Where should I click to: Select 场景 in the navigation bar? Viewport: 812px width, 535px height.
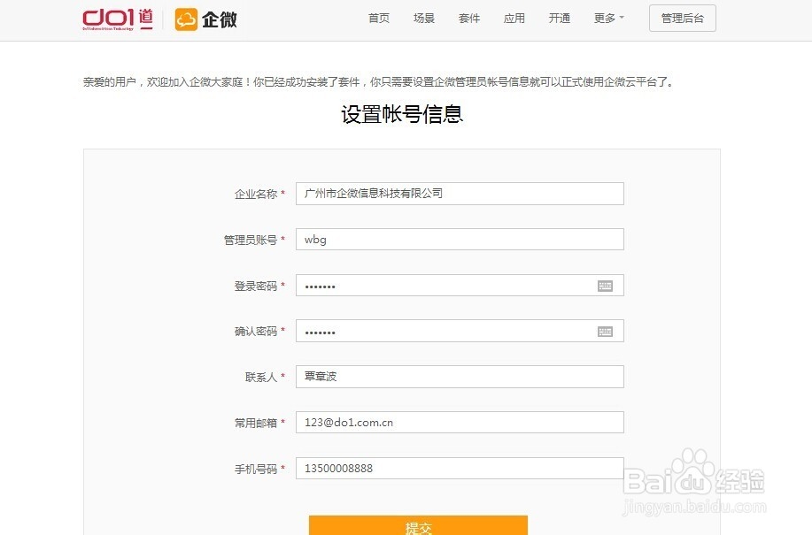423,17
